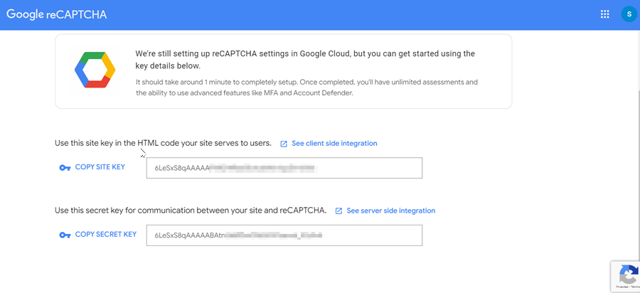Click the reCAPTCHA badge arrows icon

click(627, 274)
